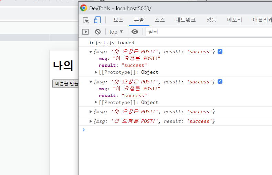272x175 pixels.
Task: Click the 'inject.js loaded' log line
Action: click(x=112, y=43)
